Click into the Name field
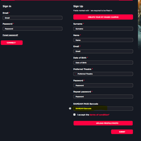The width and height of the screenshot is (141, 141). [103, 40]
